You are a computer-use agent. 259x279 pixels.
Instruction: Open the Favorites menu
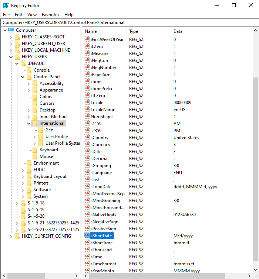tap(50, 15)
